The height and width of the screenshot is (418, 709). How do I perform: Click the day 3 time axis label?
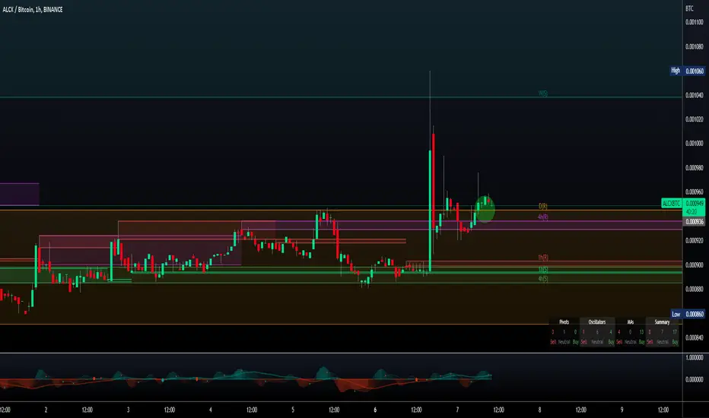click(128, 410)
